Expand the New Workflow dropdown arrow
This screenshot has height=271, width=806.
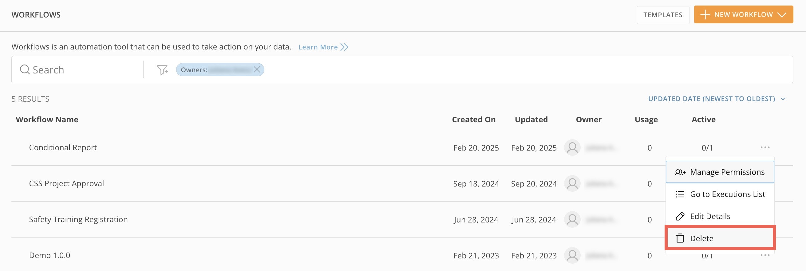click(782, 15)
